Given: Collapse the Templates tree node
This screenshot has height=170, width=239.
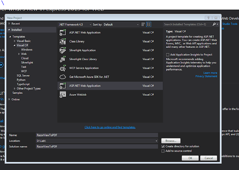Looking at the screenshot, I should click(10, 37).
